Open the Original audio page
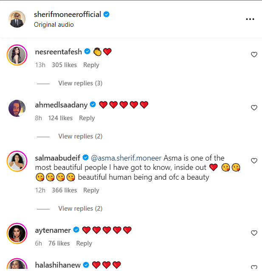 pos(54,25)
